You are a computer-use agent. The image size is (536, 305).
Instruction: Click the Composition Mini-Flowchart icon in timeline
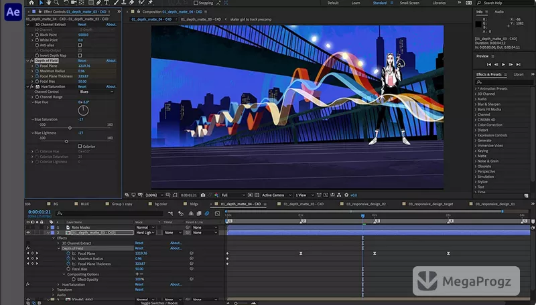(171, 213)
